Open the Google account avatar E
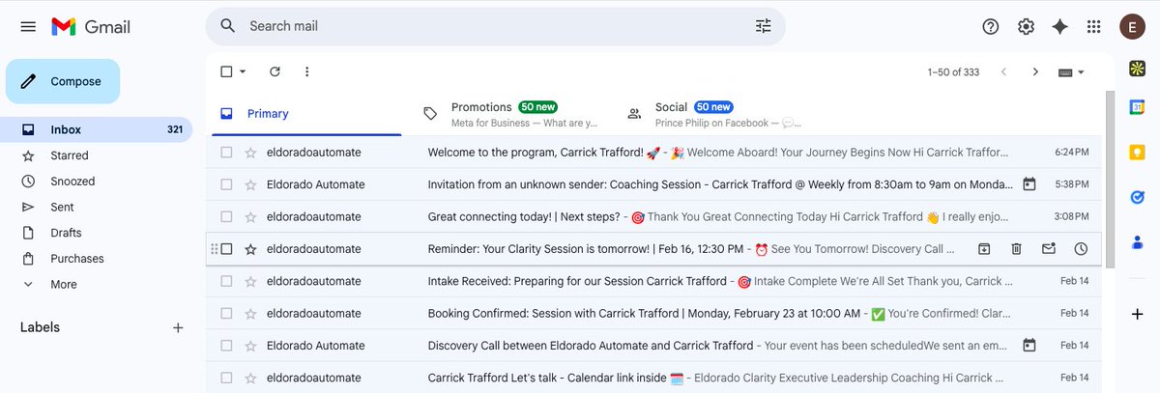This screenshot has height=393, width=1160. click(x=1133, y=27)
